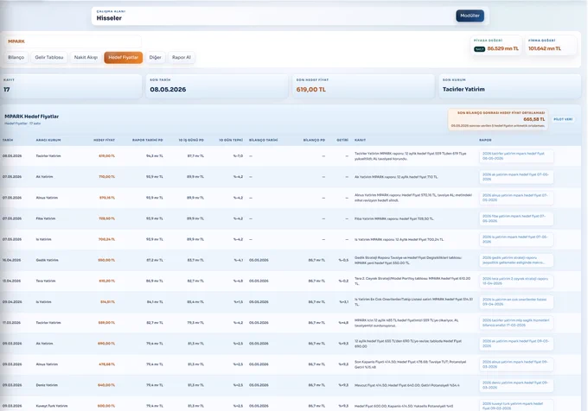Switch to the Gelir Tablosu tab
Image resolution: width=588 pixels, height=411 pixels.
point(49,57)
